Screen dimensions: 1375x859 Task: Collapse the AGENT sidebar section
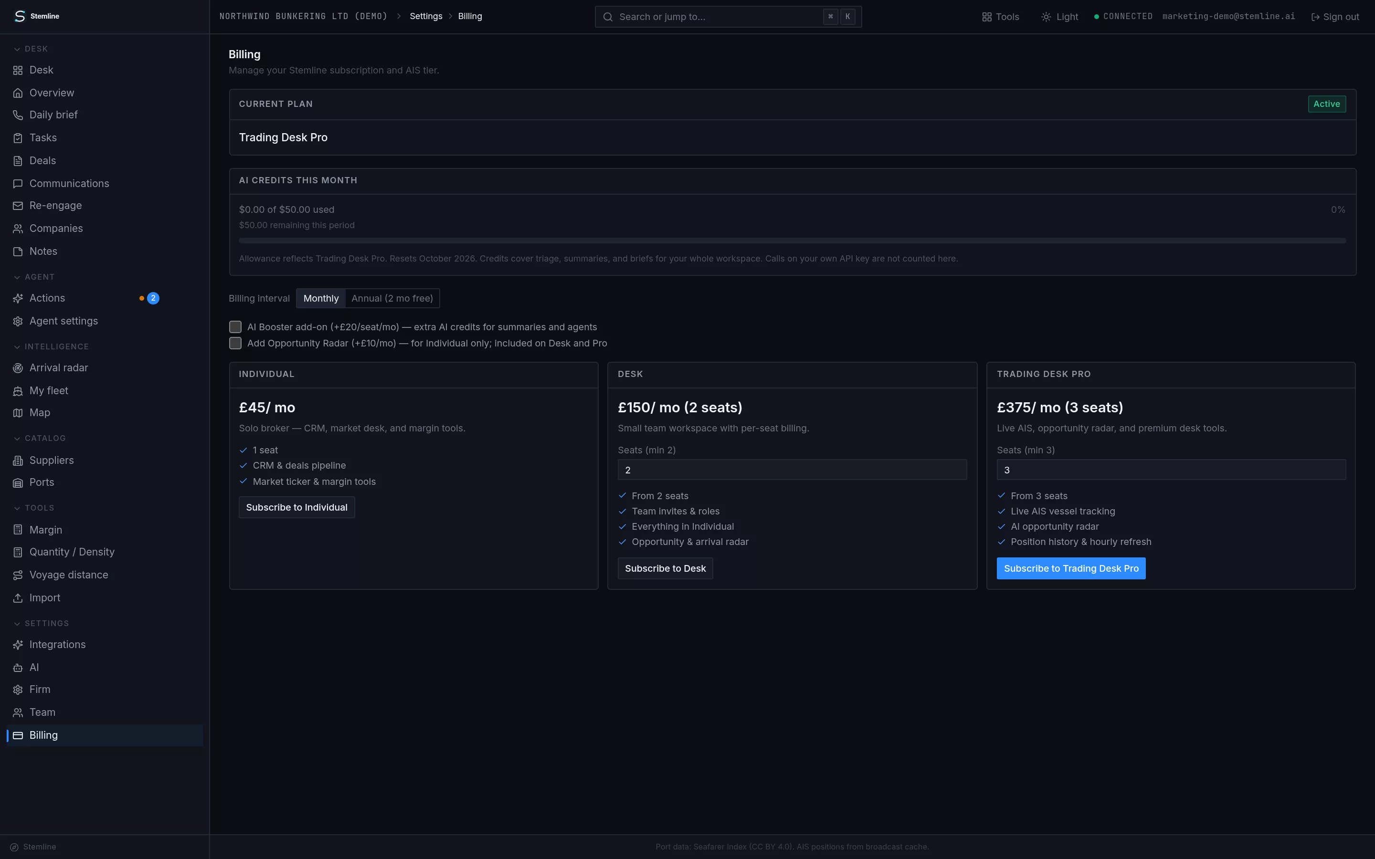click(34, 277)
